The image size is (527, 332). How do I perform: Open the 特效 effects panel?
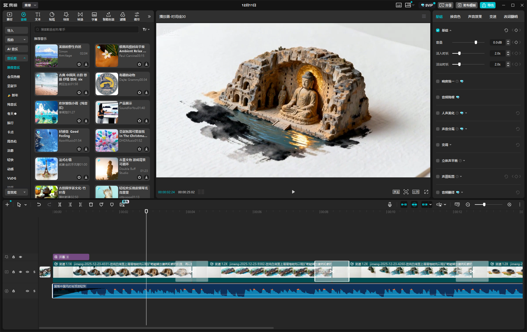click(x=66, y=16)
